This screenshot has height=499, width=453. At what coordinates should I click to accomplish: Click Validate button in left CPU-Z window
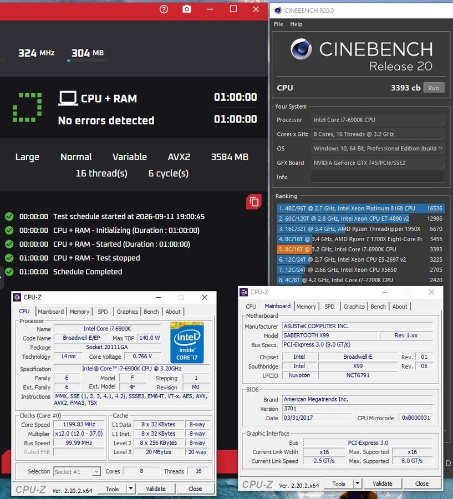click(x=156, y=489)
